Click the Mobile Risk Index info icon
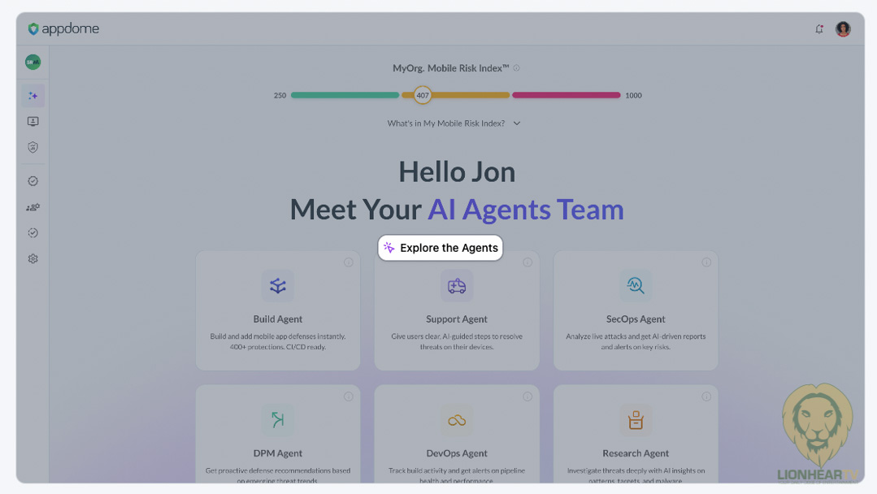Screen dimensions: 877x494 point(517,68)
